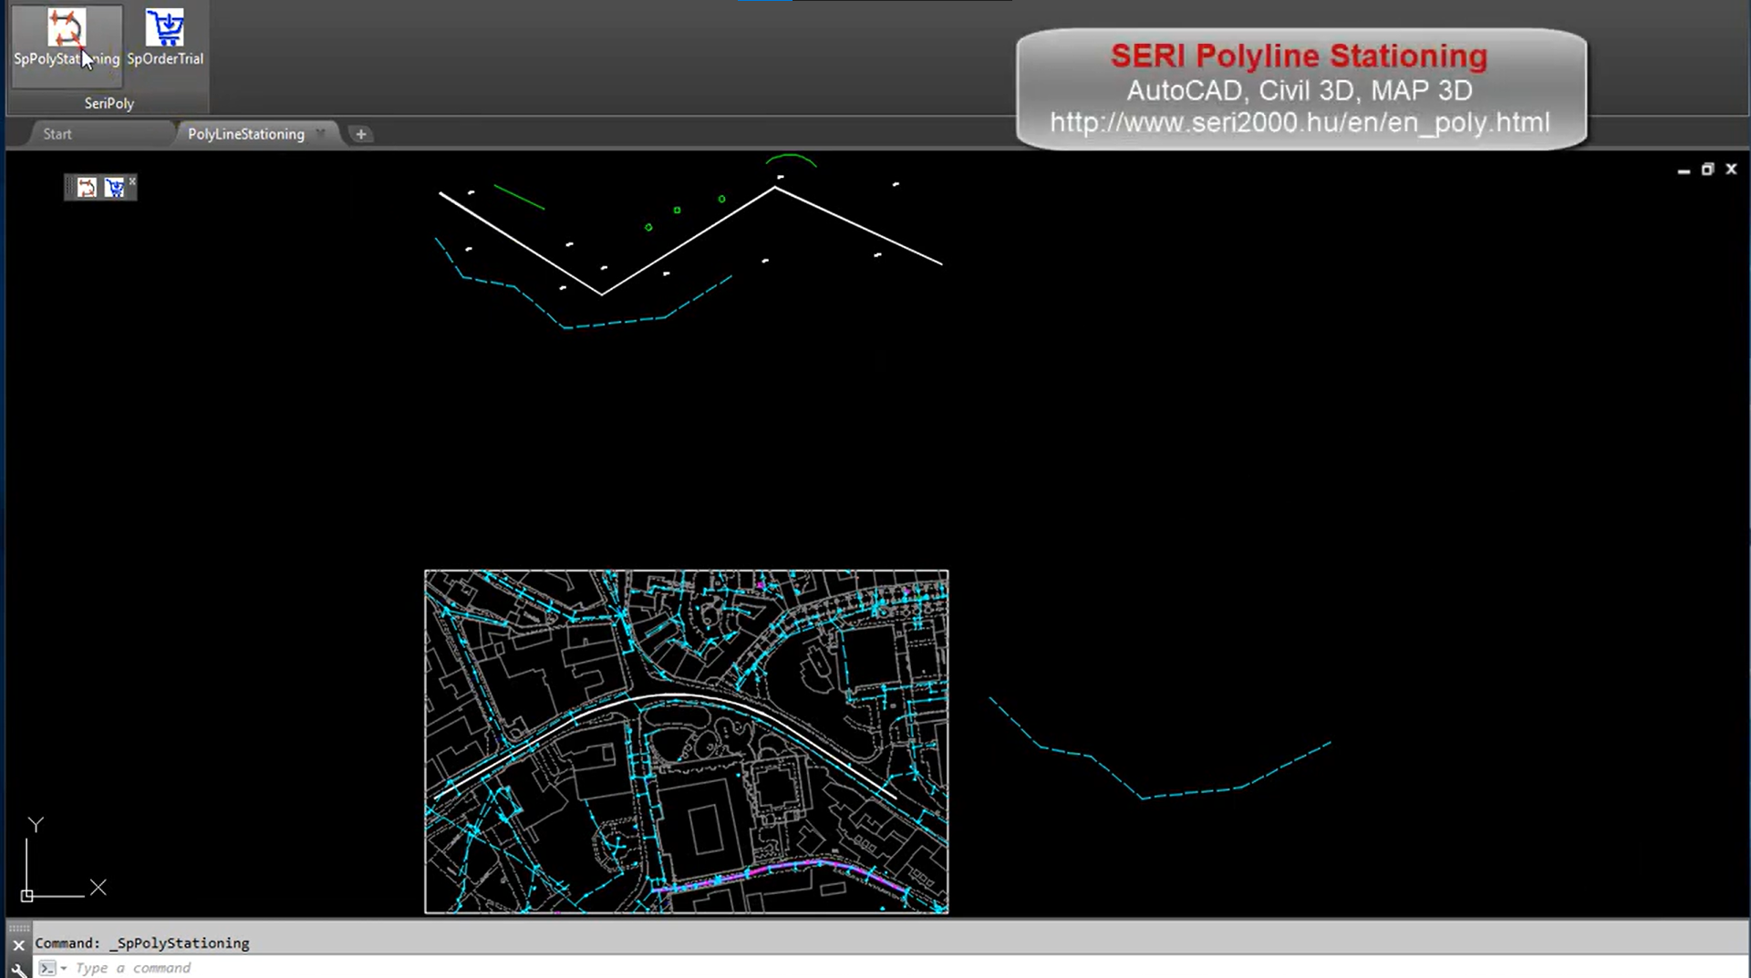Click the stationing icon in the floating toolbar
This screenshot has width=1751, height=978.
pos(87,188)
